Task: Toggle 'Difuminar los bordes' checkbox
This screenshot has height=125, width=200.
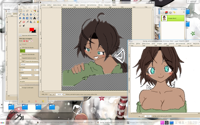Action: pyautogui.click(x=21, y=47)
